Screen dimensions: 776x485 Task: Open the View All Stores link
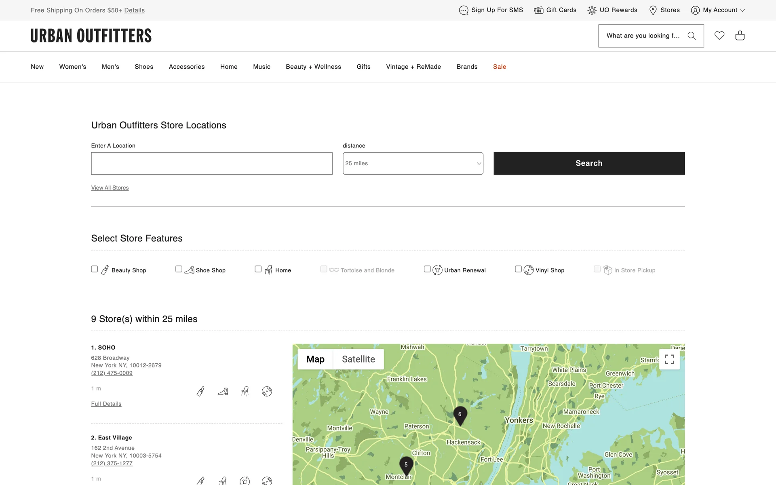tap(110, 188)
